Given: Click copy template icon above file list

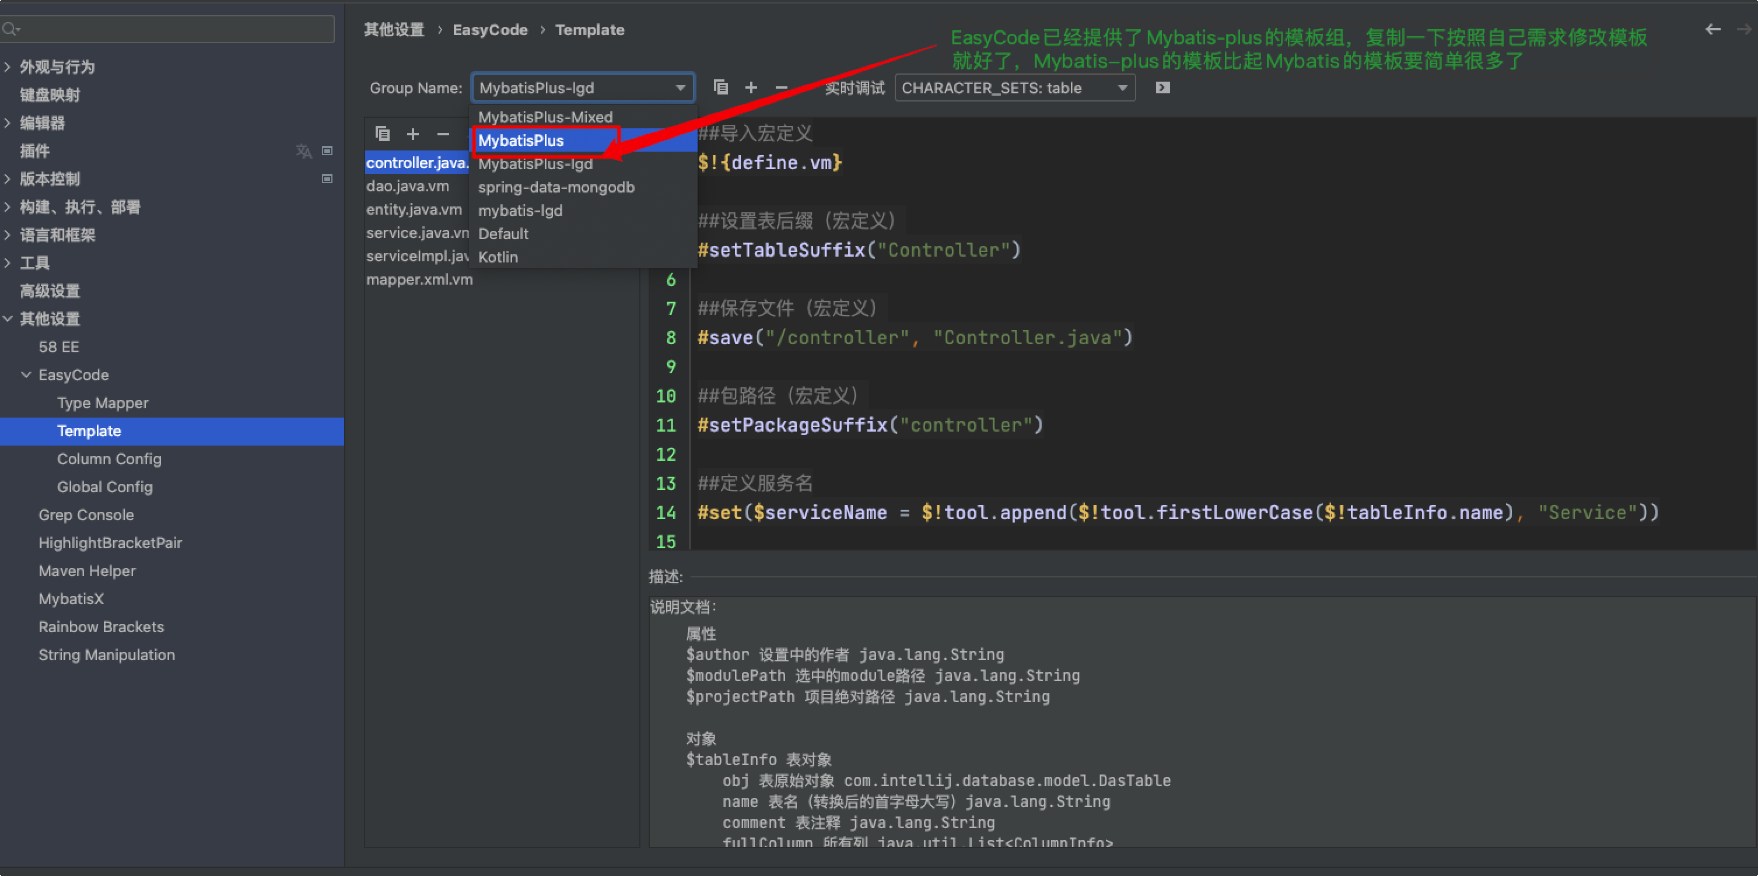Looking at the screenshot, I should click(382, 134).
